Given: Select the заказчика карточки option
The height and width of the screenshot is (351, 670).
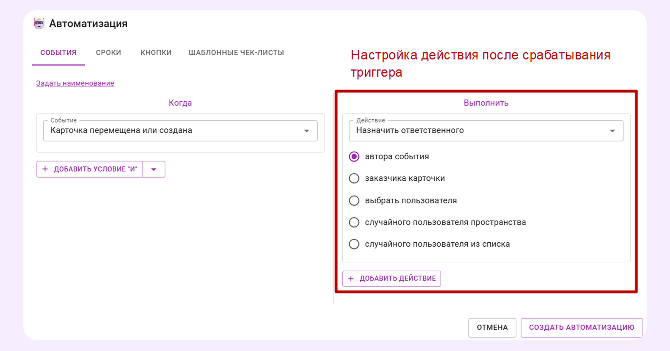Looking at the screenshot, I should [354, 178].
